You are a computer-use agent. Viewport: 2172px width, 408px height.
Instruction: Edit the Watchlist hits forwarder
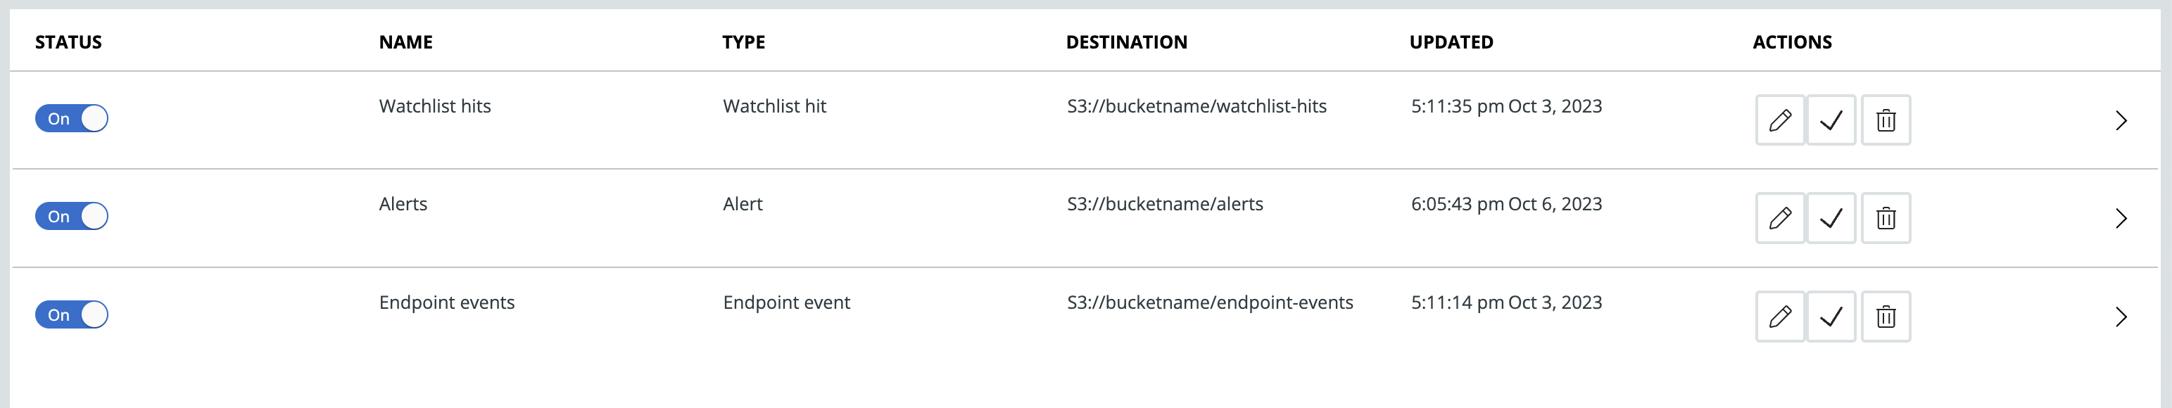point(1779,120)
